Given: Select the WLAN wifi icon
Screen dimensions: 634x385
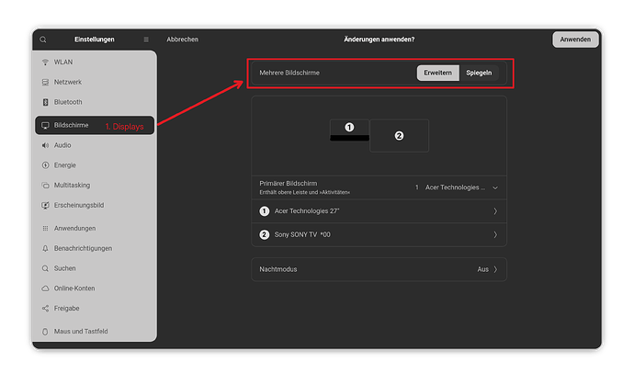Looking at the screenshot, I should 45,62.
